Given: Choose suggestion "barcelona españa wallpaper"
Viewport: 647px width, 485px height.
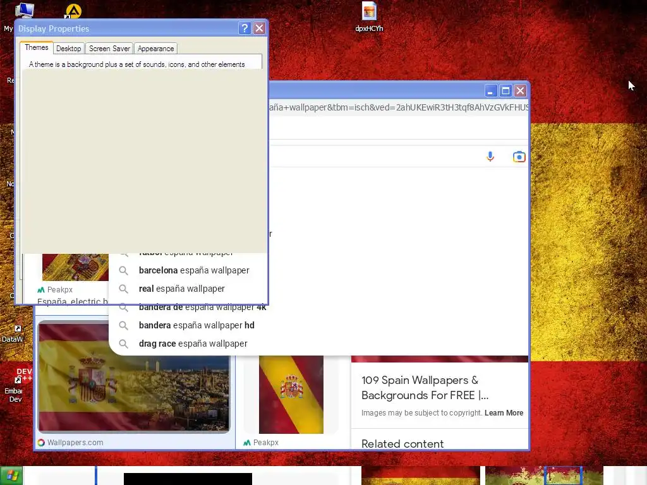Looking at the screenshot, I should pyautogui.click(x=194, y=270).
